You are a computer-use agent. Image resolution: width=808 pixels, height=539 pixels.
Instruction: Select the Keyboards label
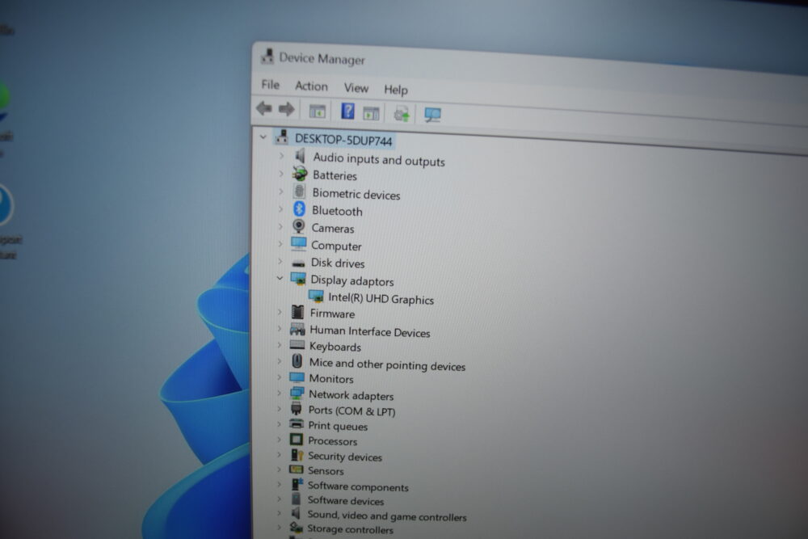335,347
